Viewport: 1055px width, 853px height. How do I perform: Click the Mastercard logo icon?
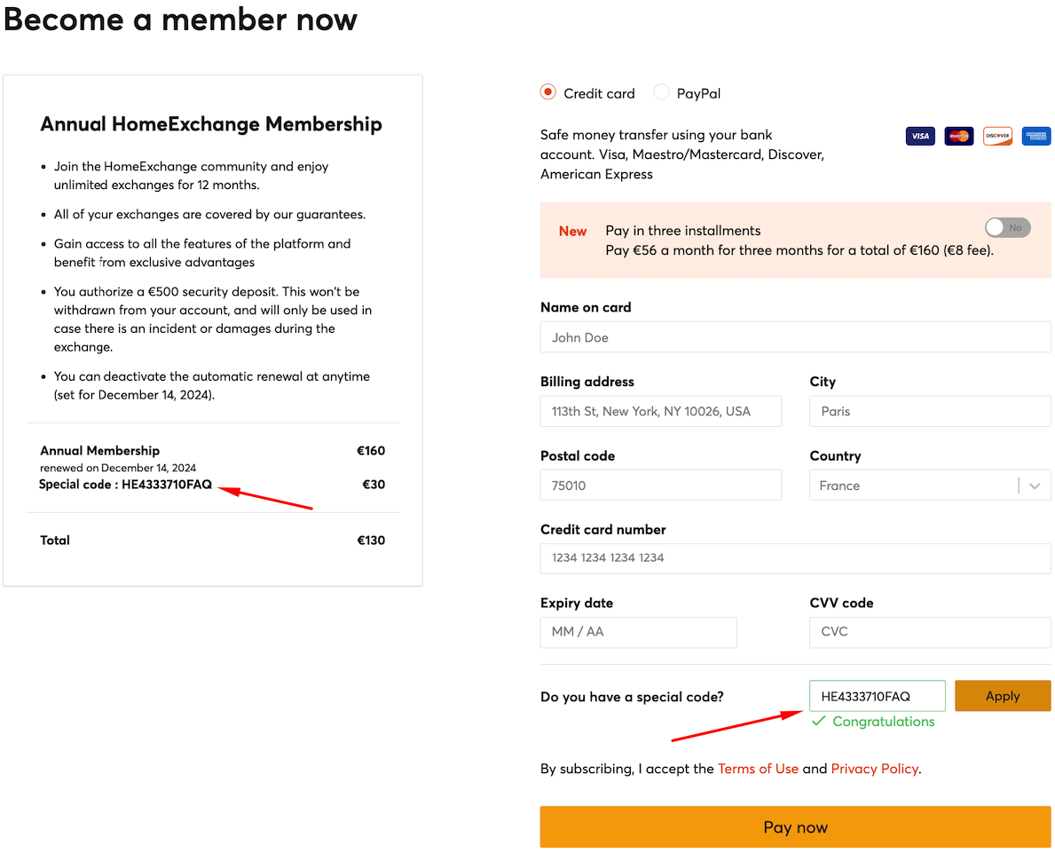(x=959, y=136)
